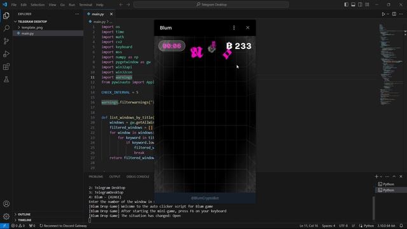Change indentation via Spaces: 4
The height and width of the screenshot is (229, 407).
click(x=328, y=226)
